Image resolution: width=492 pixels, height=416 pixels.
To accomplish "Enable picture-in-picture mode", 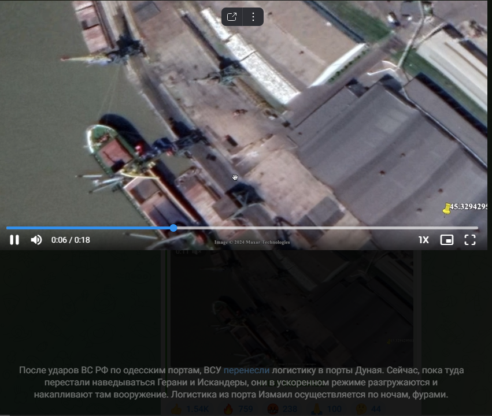I will pos(446,240).
